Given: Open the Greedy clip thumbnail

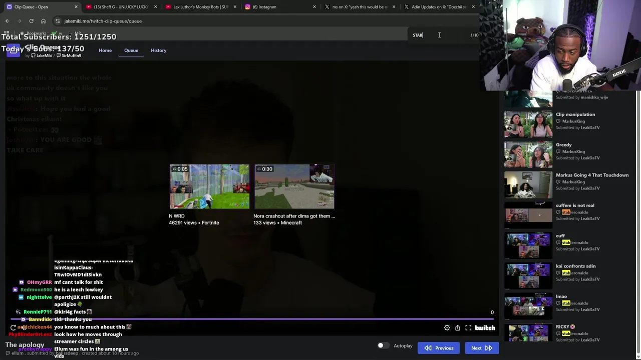Looking at the screenshot, I should (x=528, y=154).
